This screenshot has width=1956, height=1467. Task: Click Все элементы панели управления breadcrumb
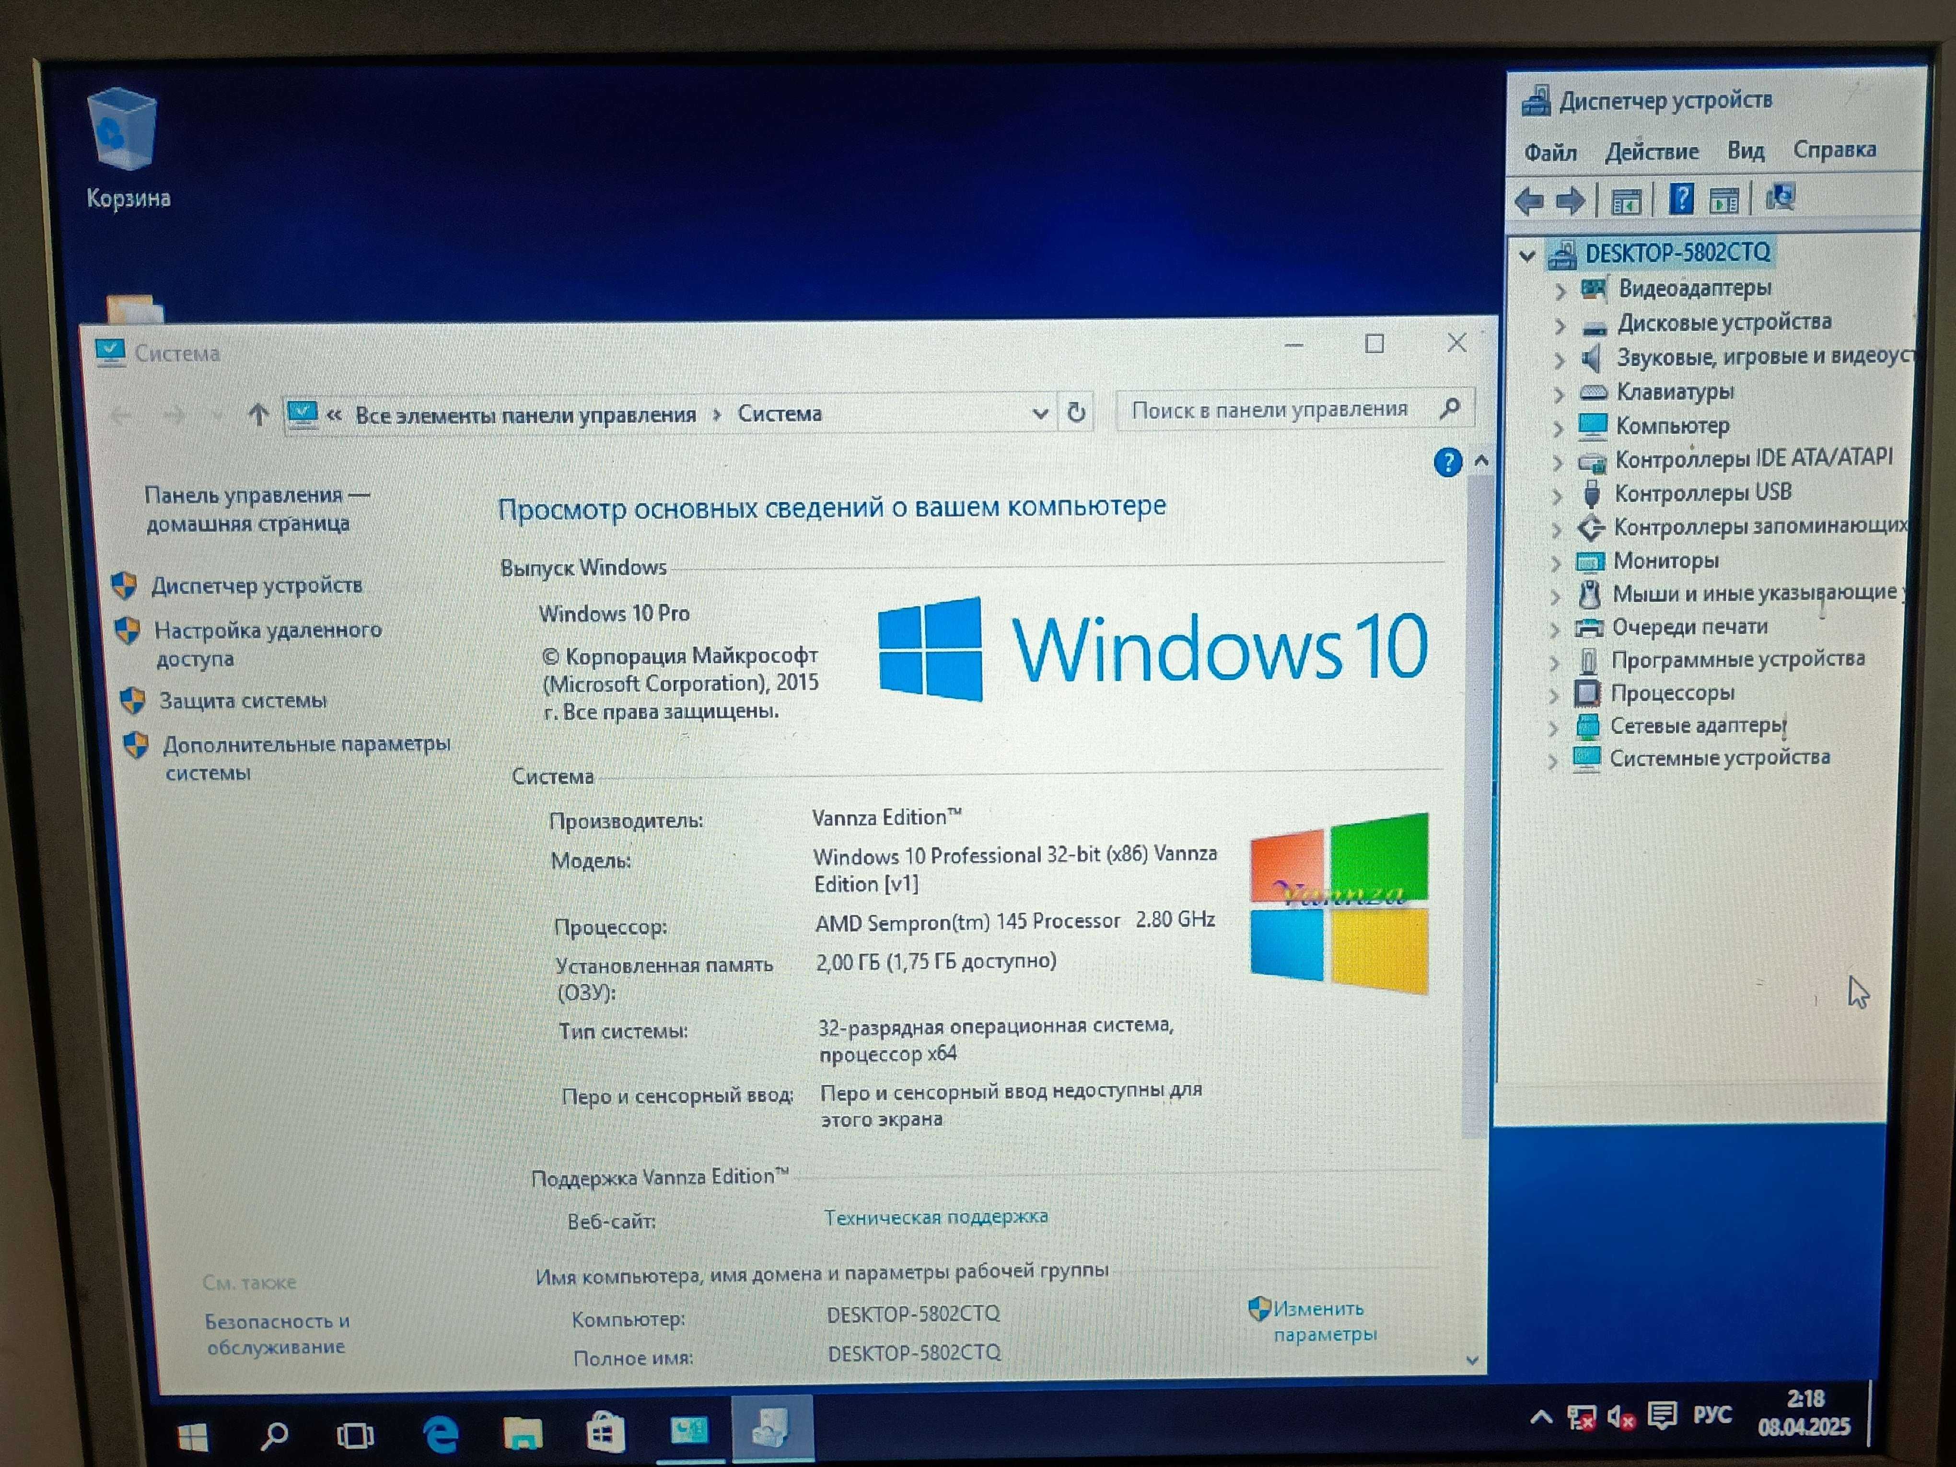pos(525,415)
